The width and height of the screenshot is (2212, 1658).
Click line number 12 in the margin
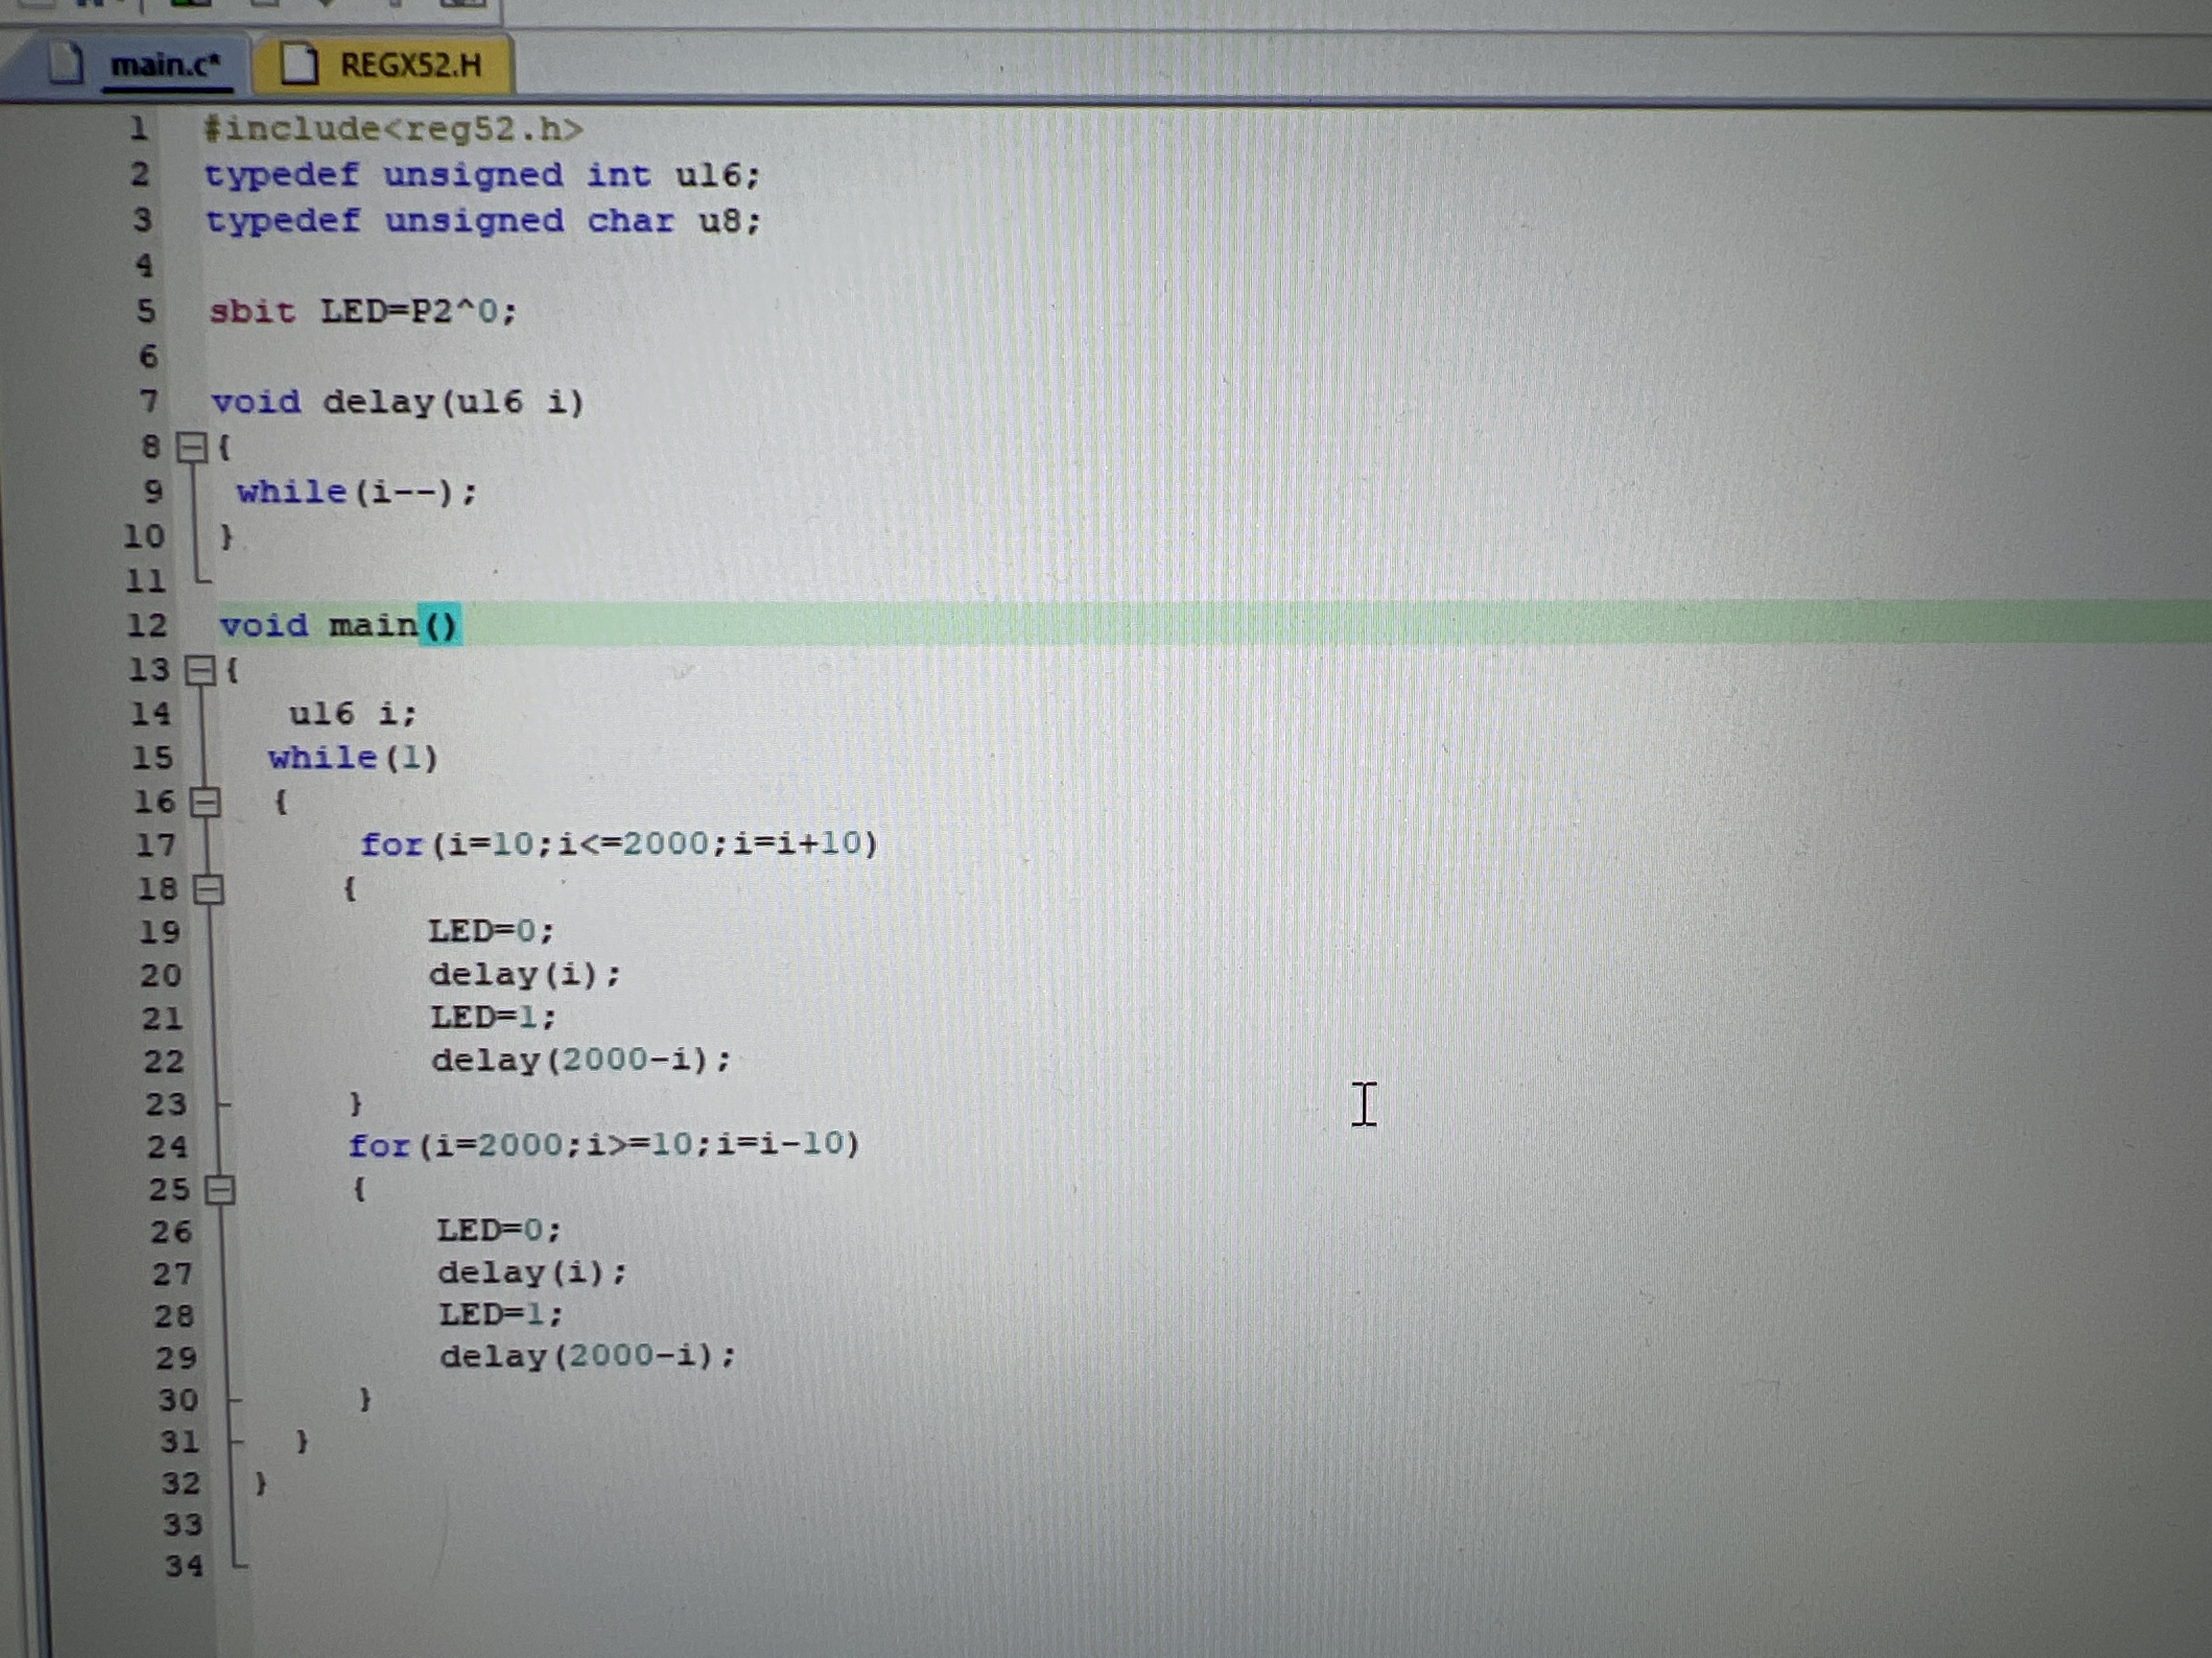point(146,626)
